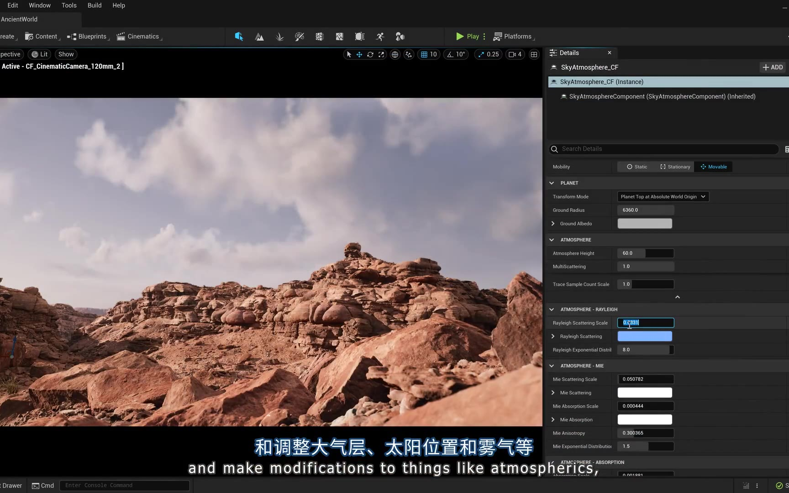
Task: Collapse the ATMOSPHERE - MIE section
Action: click(552, 366)
